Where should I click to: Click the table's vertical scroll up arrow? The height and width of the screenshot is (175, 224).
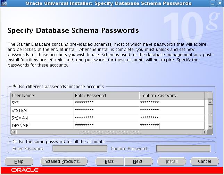pyautogui.click(x=210, y=102)
